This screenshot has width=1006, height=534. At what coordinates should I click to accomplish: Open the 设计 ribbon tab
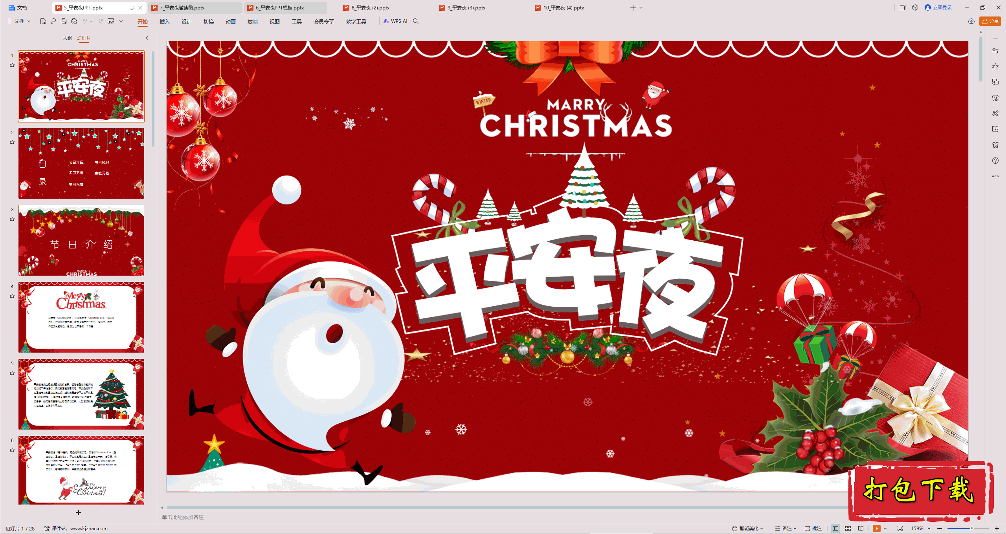click(187, 22)
